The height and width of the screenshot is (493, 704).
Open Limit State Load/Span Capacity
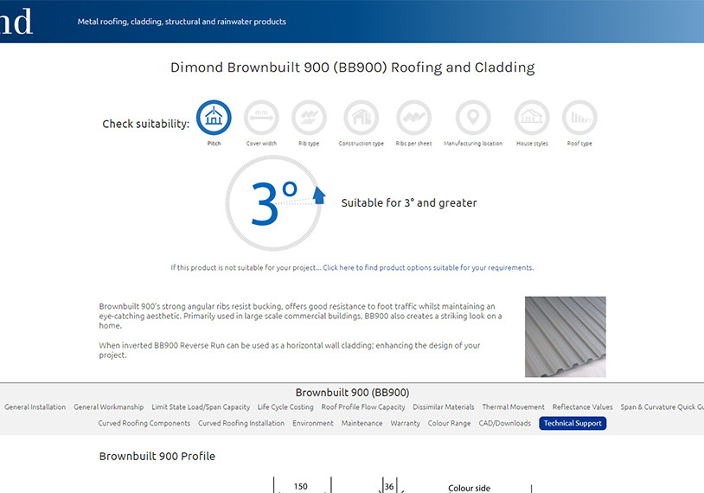(201, 407)
